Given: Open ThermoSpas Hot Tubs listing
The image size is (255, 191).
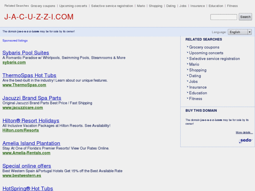Looking at the screenshot, I should (x=29, y=75).
